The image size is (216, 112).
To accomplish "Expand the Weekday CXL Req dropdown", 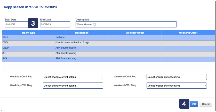I will point(73,86).
